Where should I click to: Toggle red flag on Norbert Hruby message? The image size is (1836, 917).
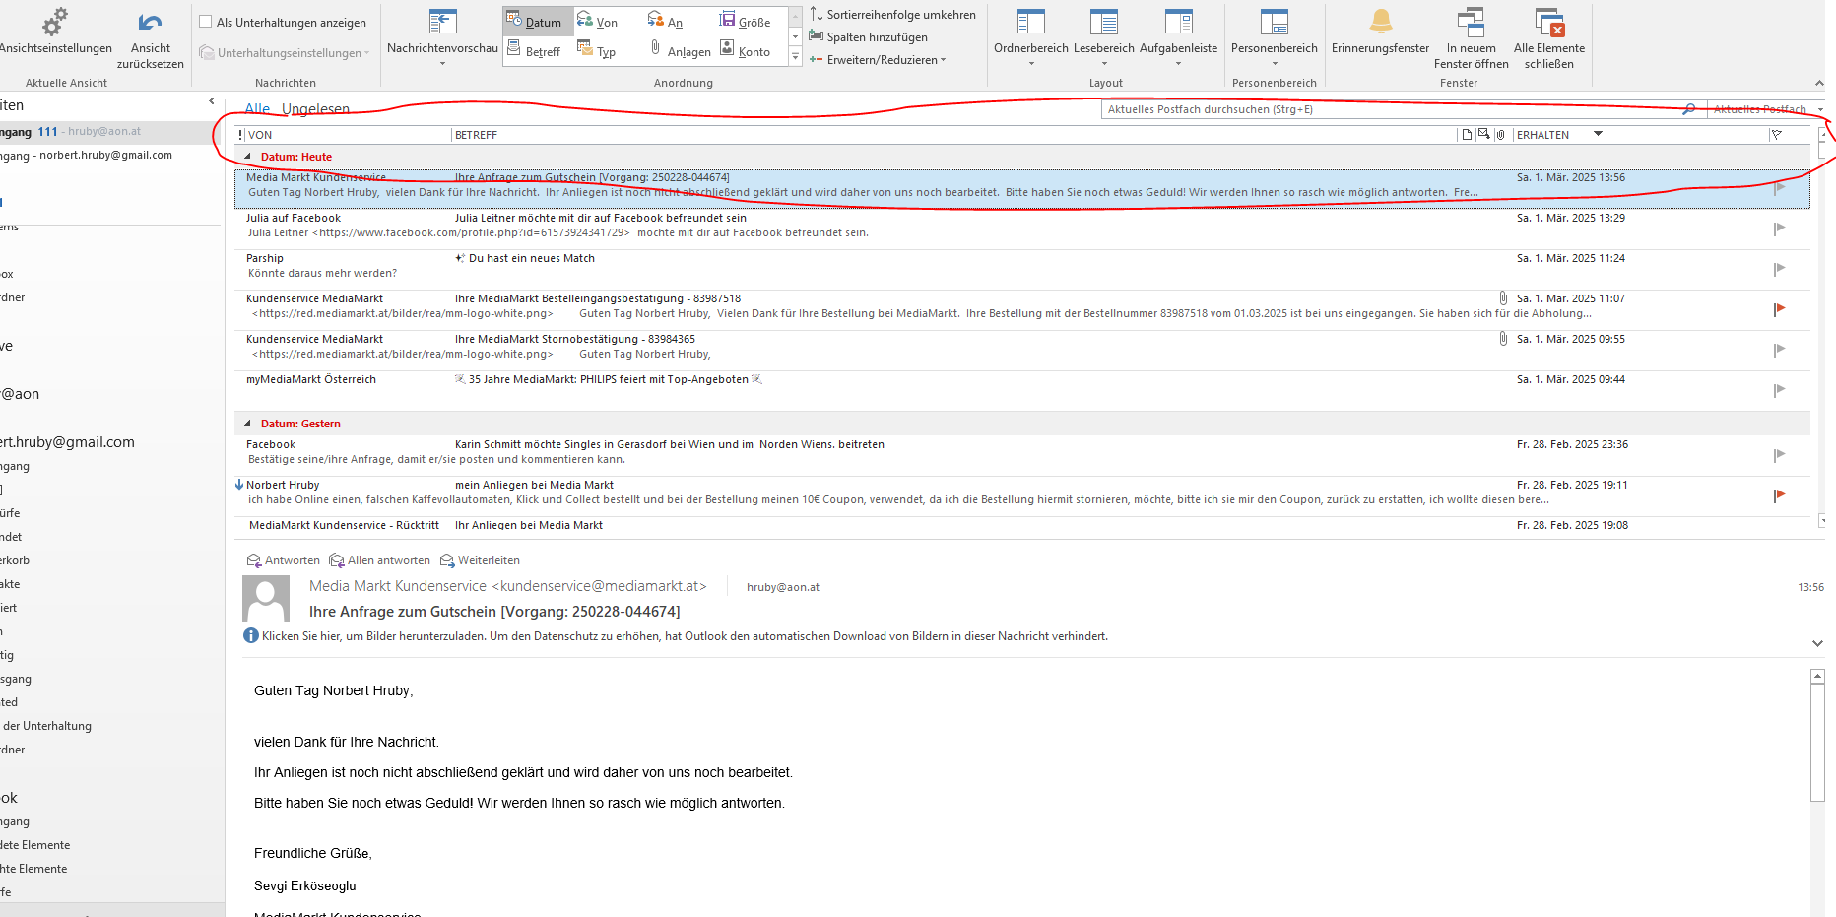point(1779,495)
